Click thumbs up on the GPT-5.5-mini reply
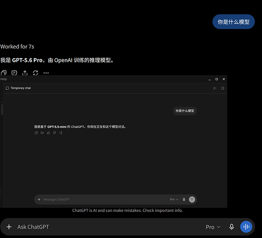 [49, 133]
